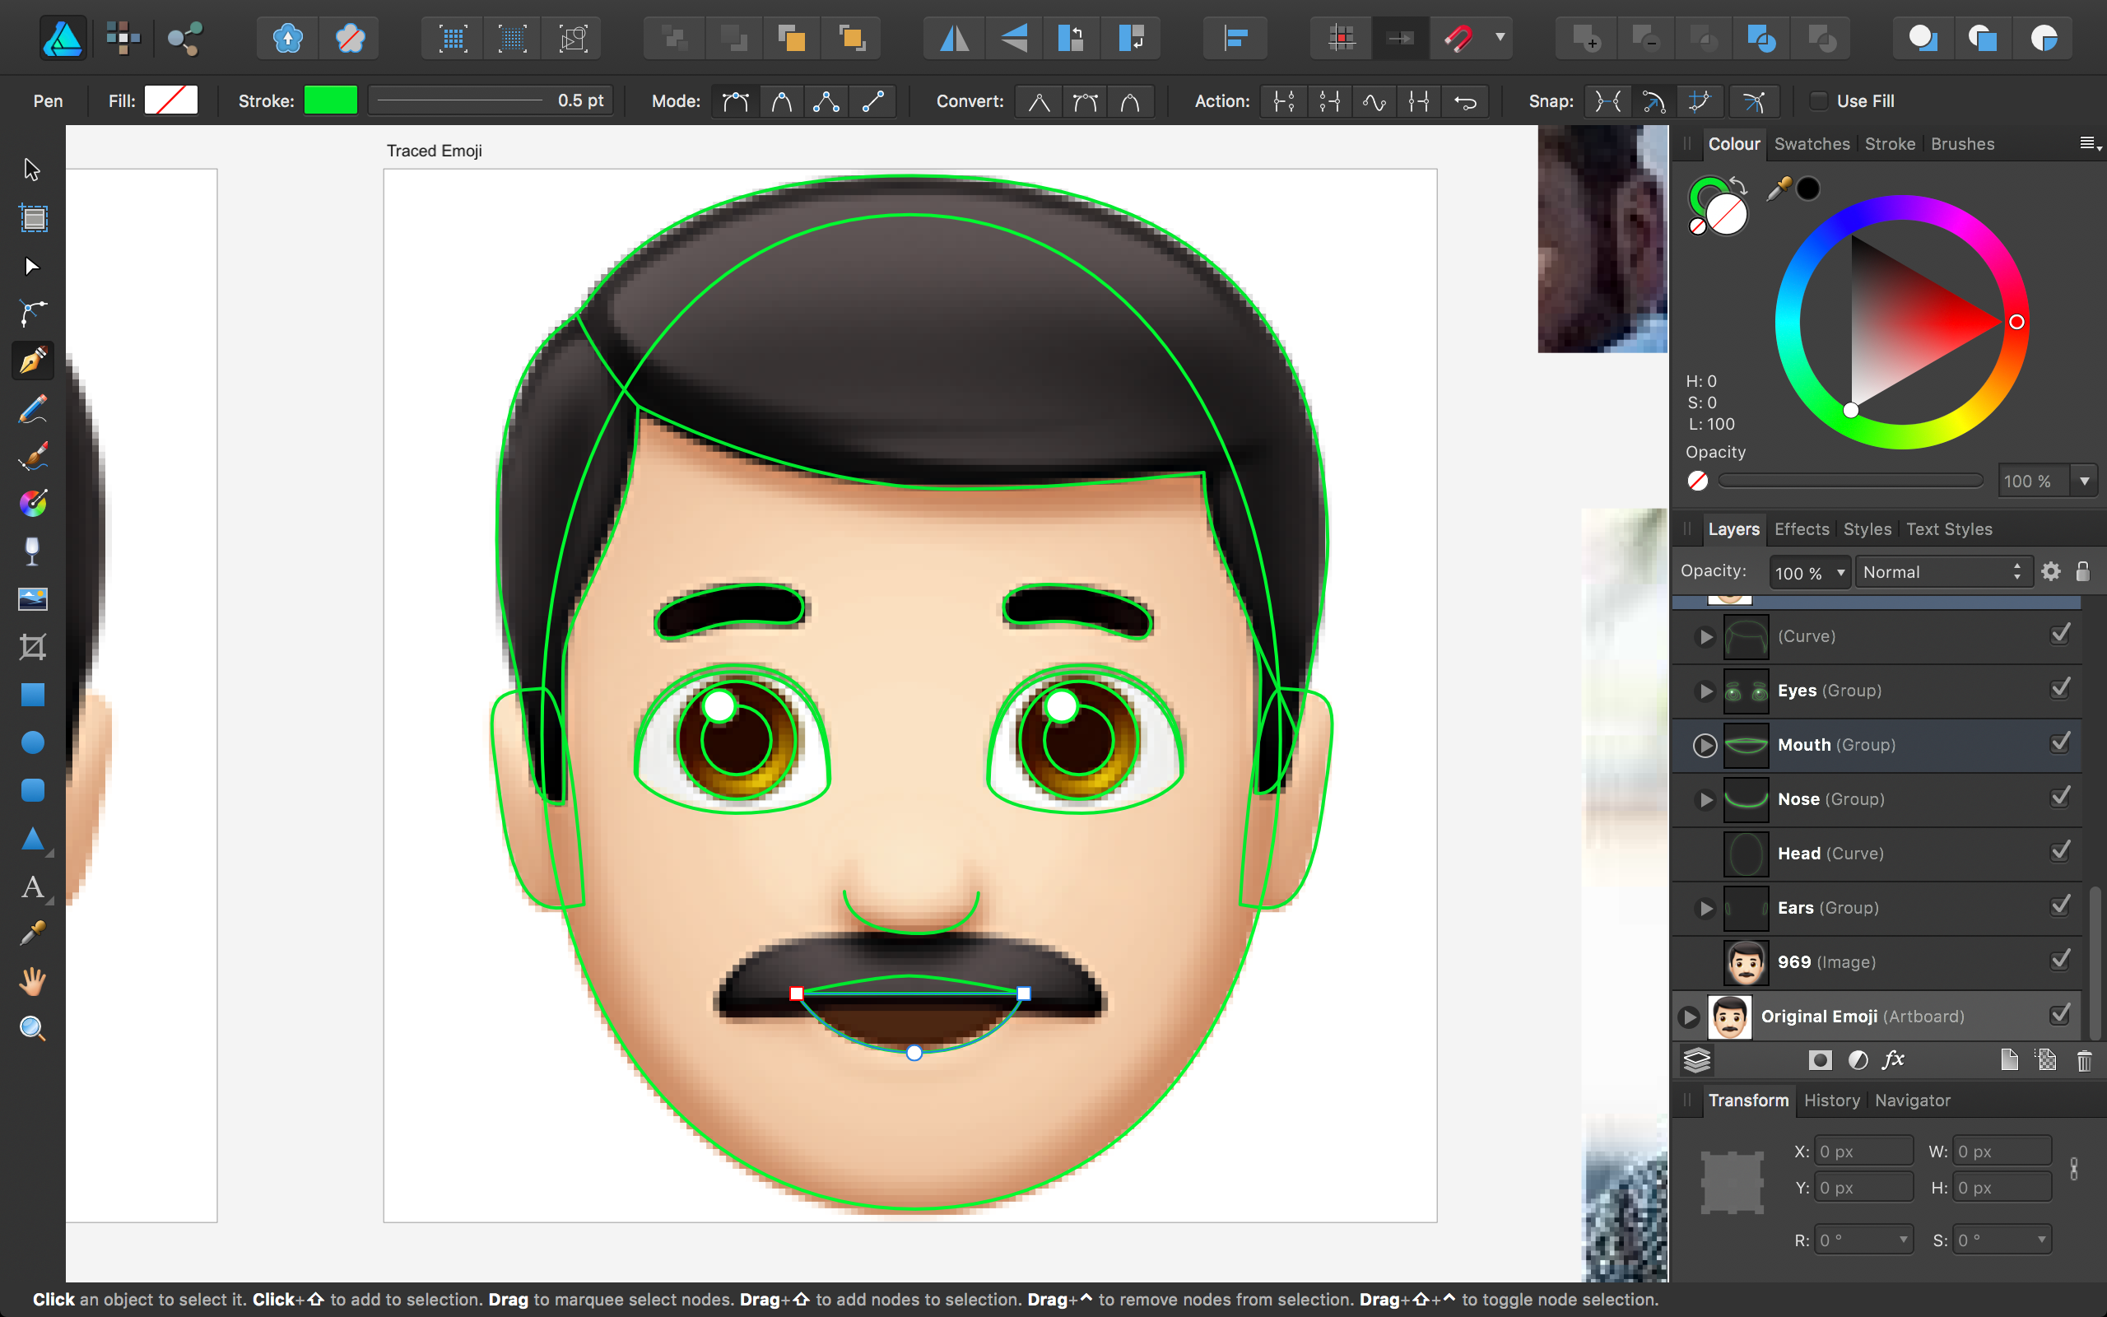Viewport: 2107px width, 1317px height.
Task: Expand the Eyes group
Action: 1705,691
